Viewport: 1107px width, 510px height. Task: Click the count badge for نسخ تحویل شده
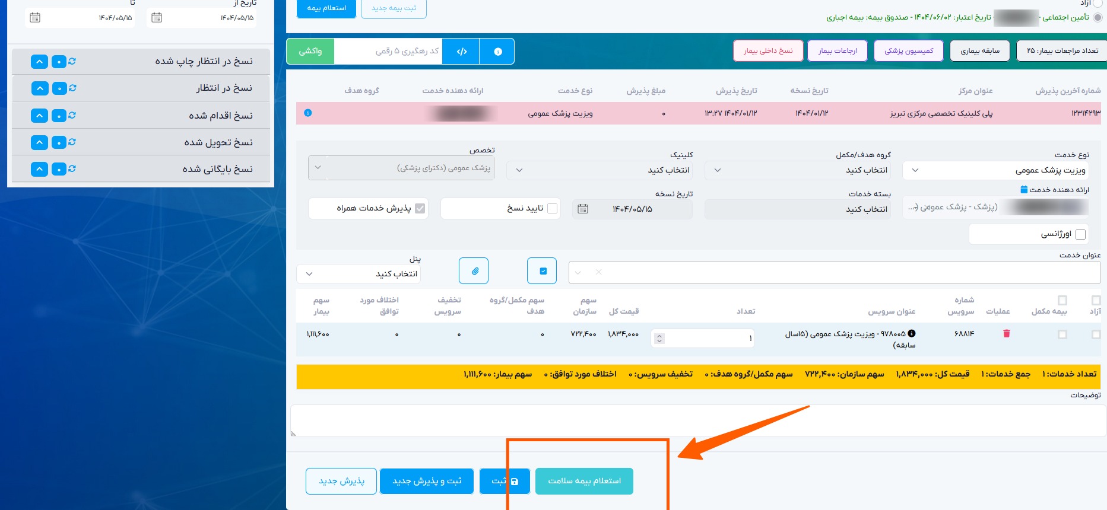[59, 142]
